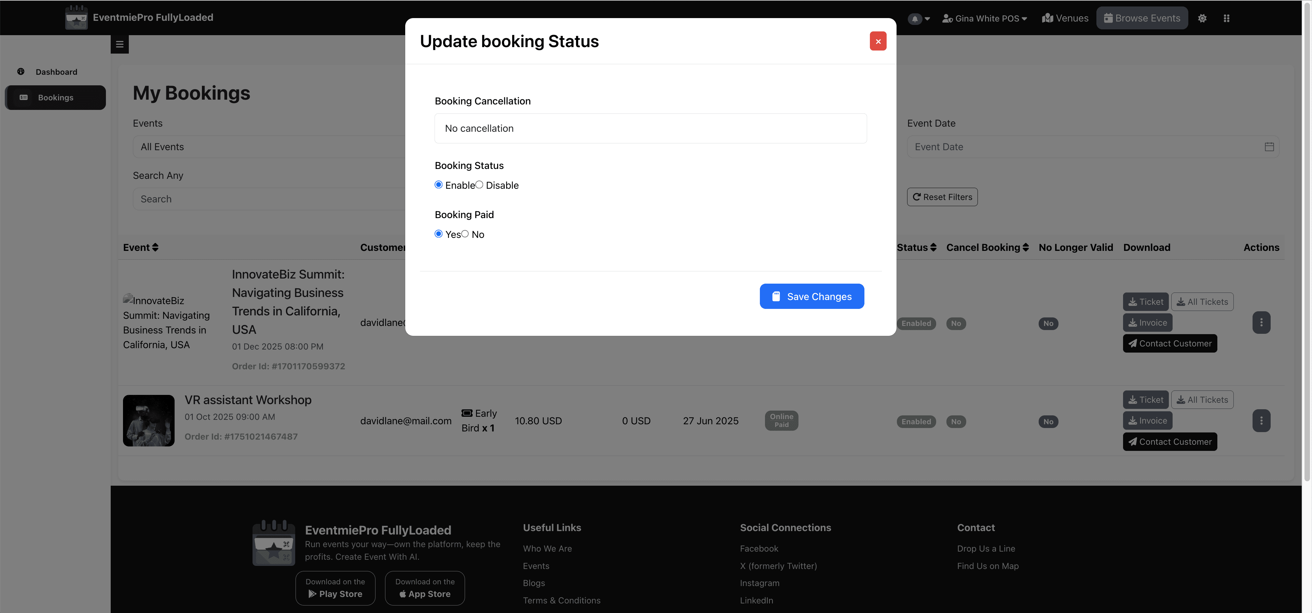
Task: Click the Reset Filters button
Action: (942, 197)
